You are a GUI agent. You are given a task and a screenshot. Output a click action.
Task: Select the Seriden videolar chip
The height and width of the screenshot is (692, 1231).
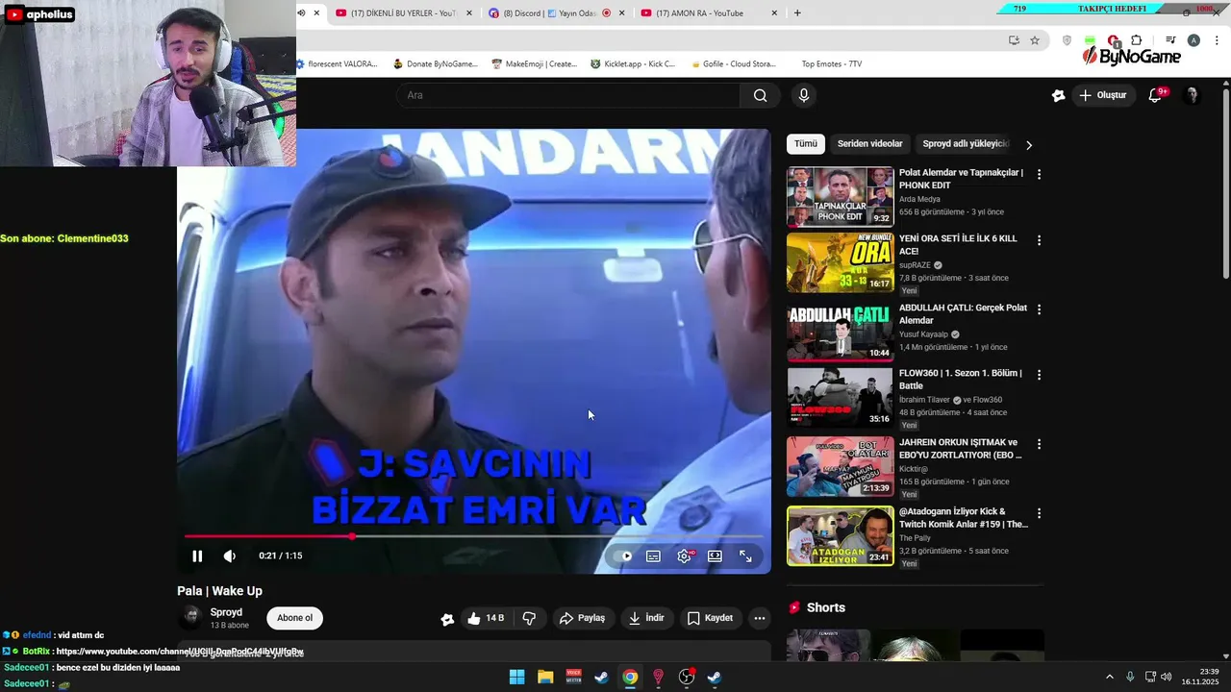[x=869, y=144]
